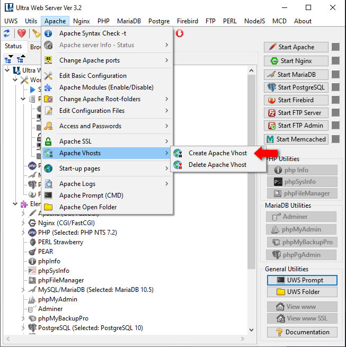The width and height of the screenshot is (346, 347).
Task: Toggle the status square next to Start Firebird
Action: [x=335, y=100]
